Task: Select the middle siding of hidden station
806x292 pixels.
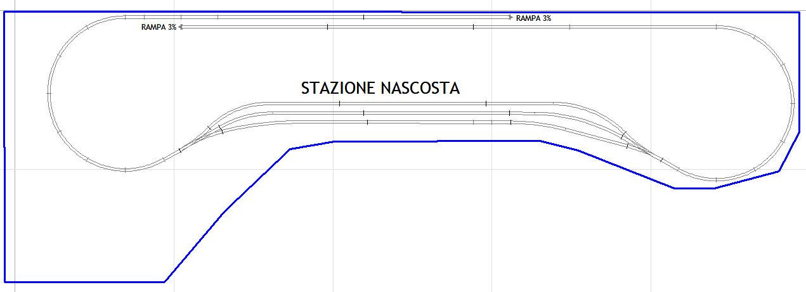Action: pyautogui.click(x=412, y=113)
